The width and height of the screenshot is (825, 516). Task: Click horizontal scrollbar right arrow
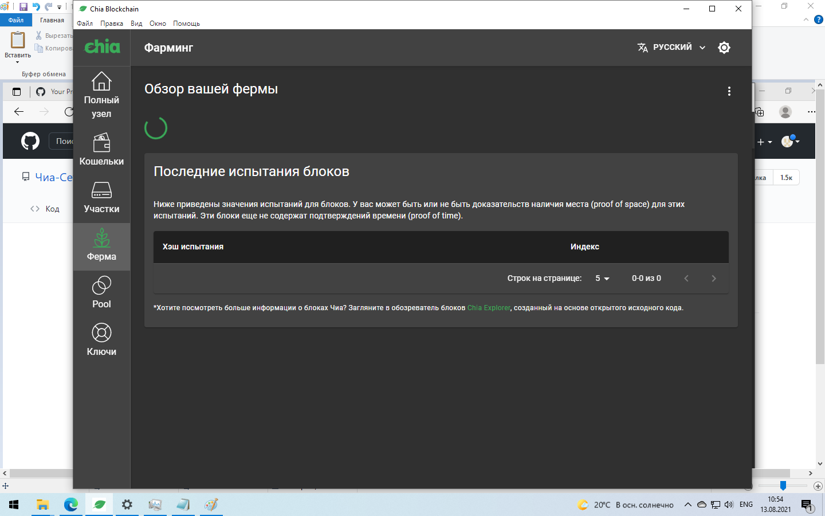pos(810,474)
